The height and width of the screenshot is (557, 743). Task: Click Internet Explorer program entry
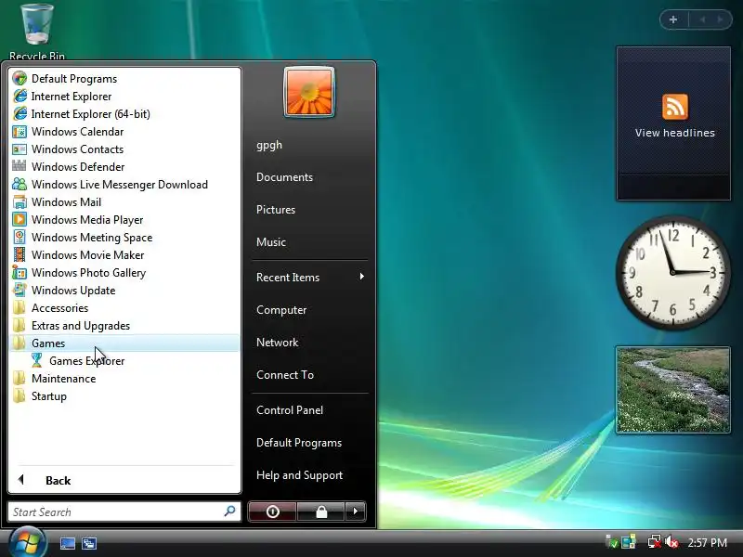click(x=124, y=97)
